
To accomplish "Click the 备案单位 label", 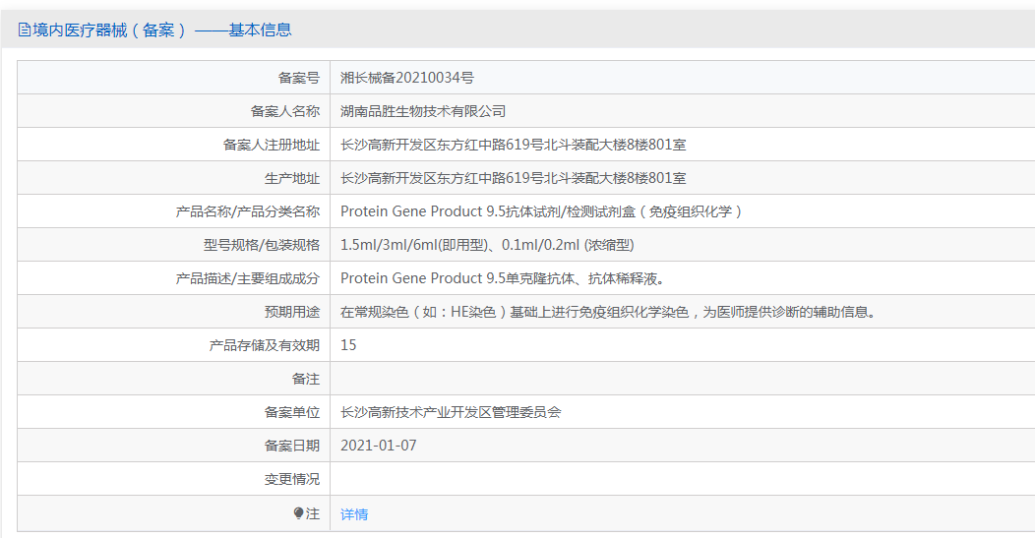I will click(x=292, y=412).
